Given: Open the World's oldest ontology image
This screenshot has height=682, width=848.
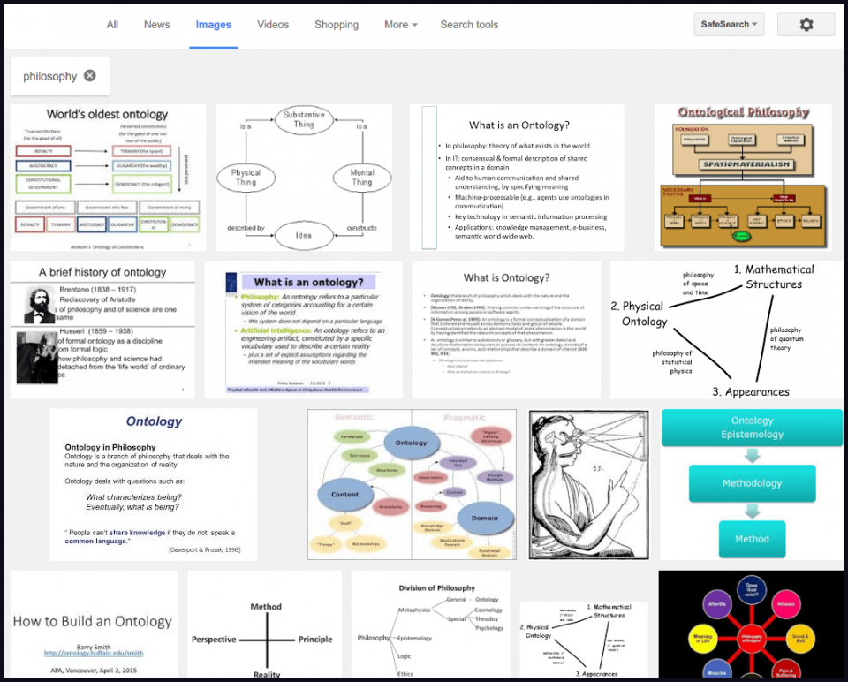Looking at the screenshot, I should click(x=104, y=177).
